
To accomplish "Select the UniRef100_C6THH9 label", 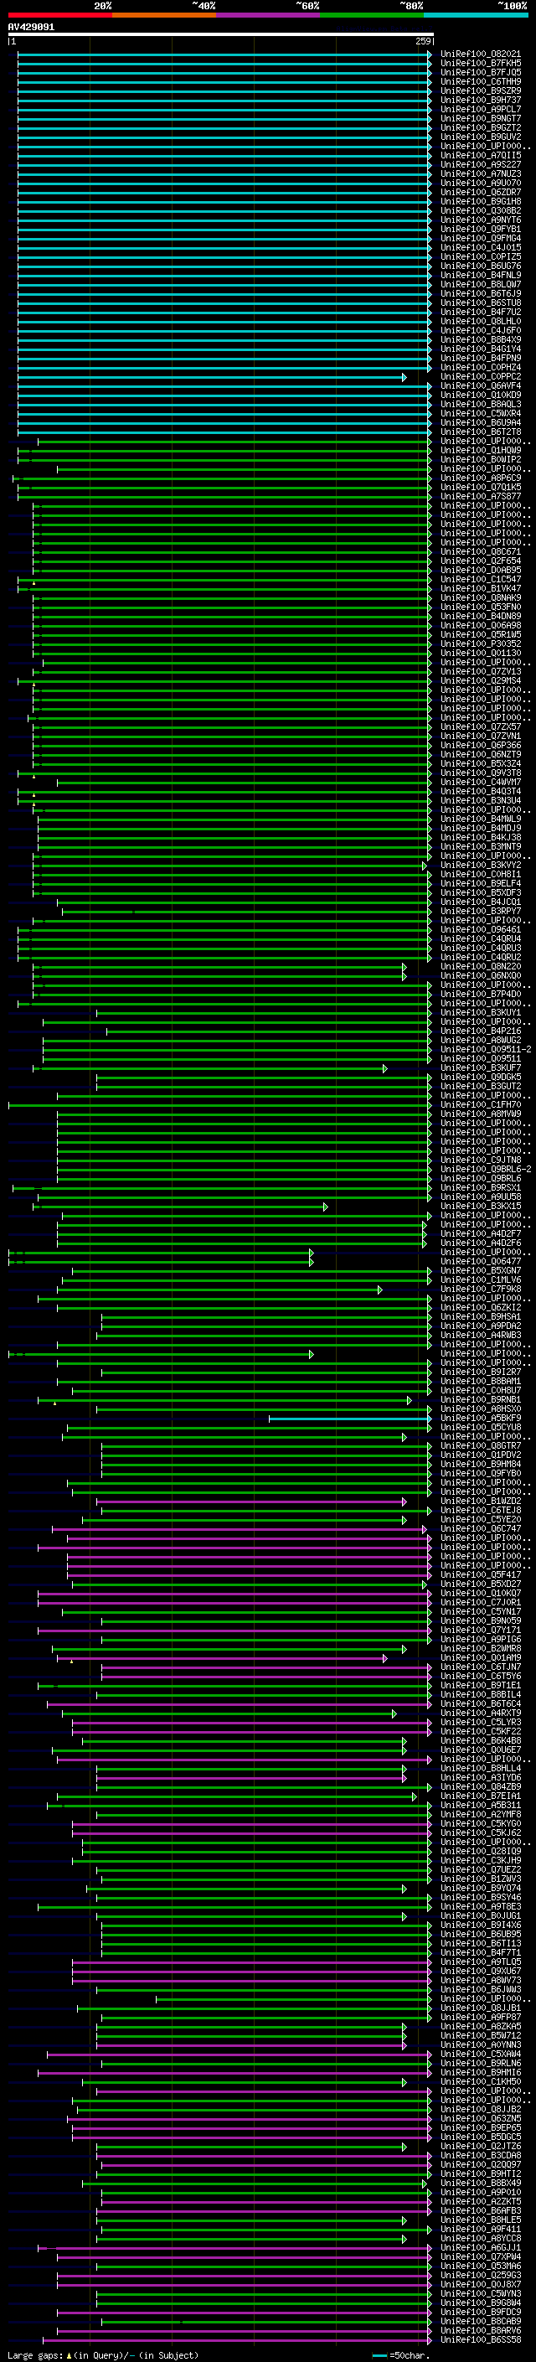I will (481, 81).
